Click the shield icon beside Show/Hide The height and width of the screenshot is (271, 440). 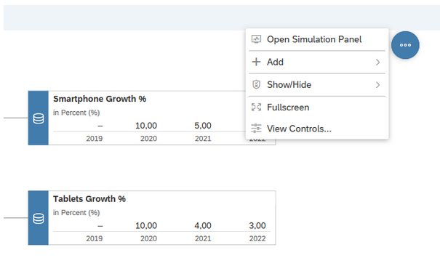pyautogui.click(x=256, y=84)
